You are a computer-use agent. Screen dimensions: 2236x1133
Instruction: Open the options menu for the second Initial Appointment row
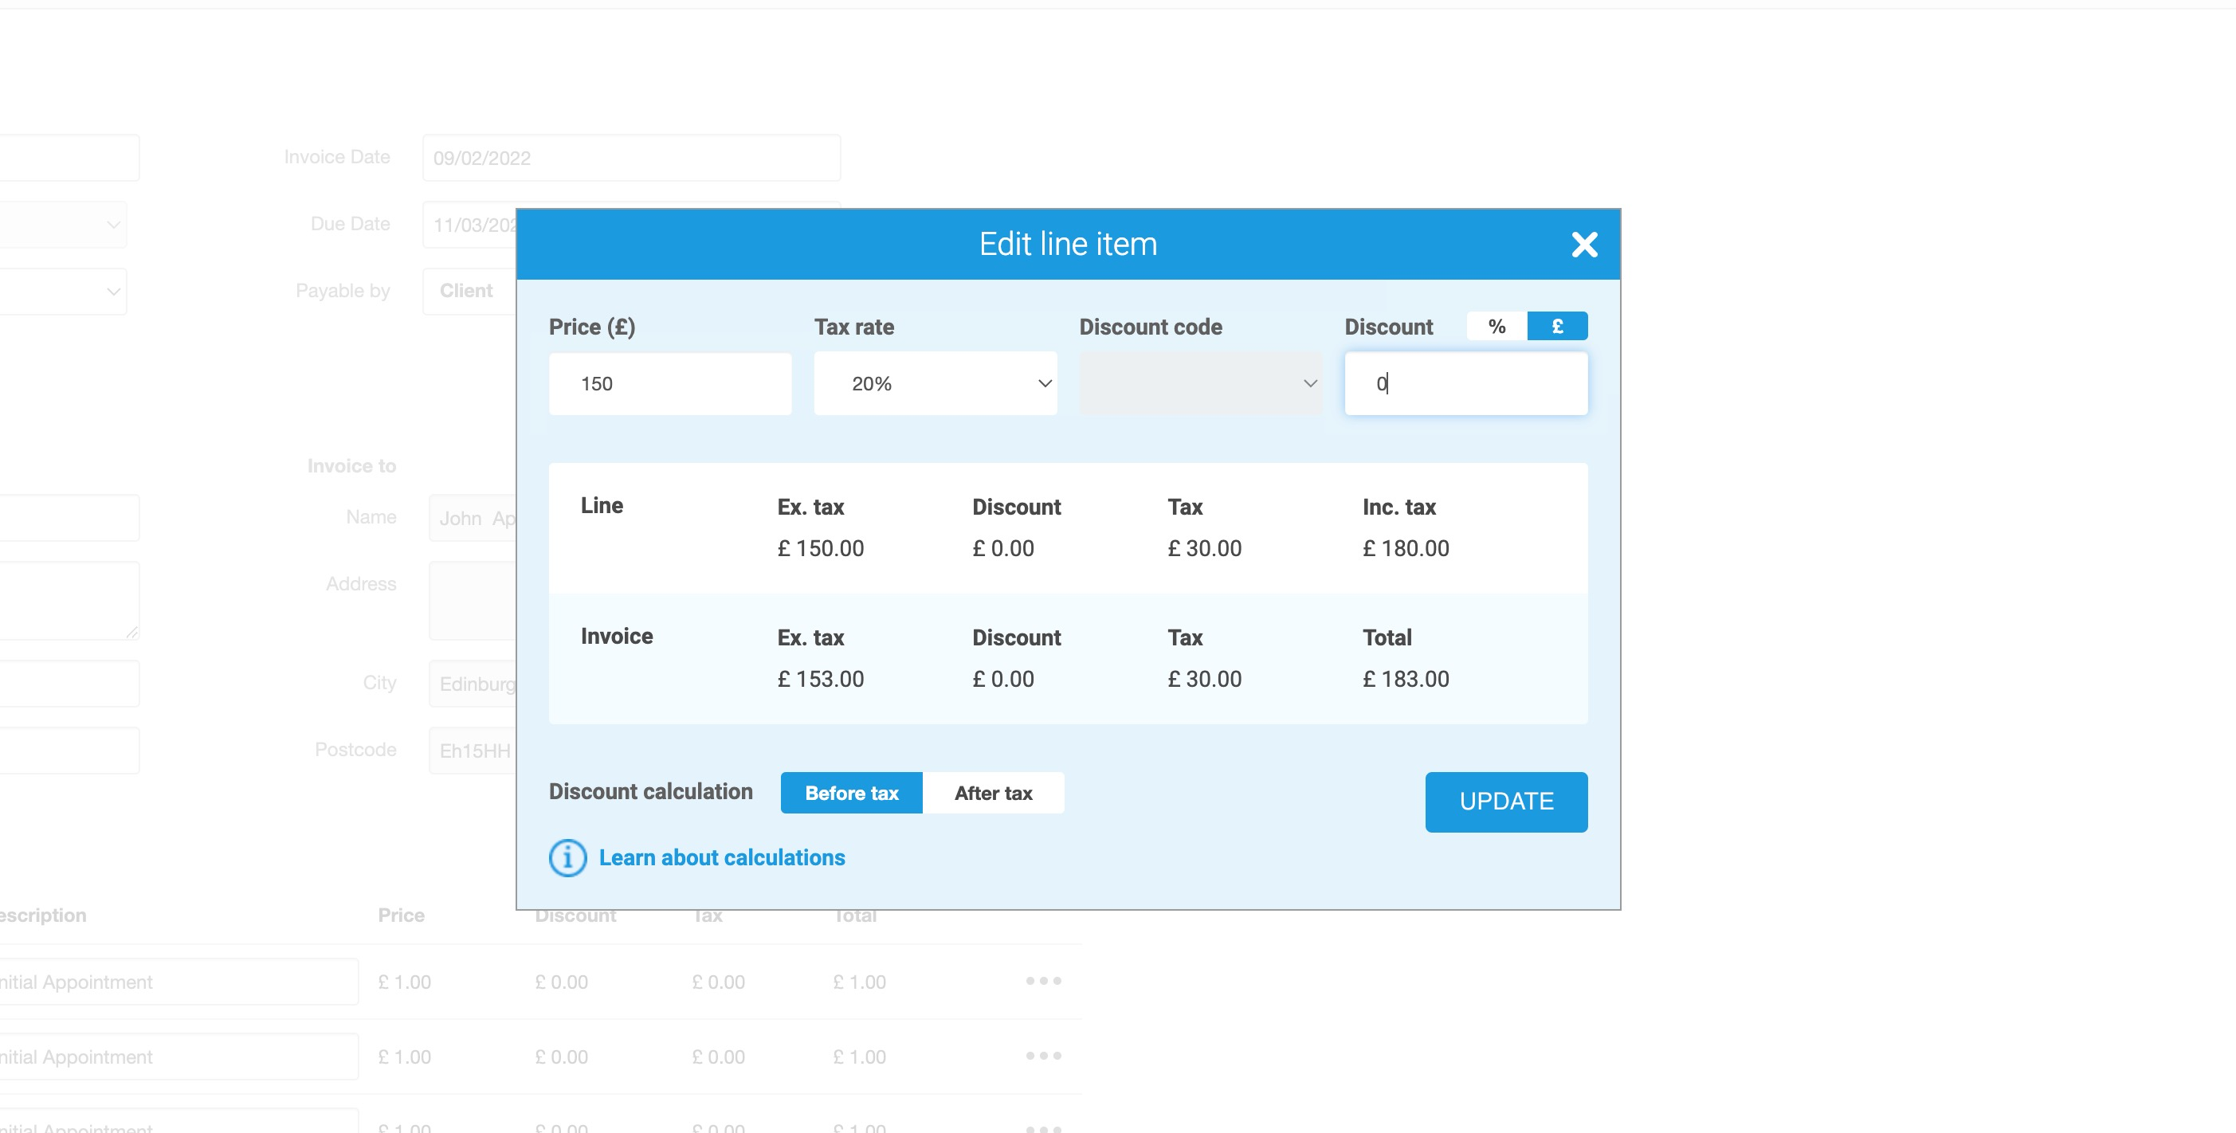coord(1041,1057)
